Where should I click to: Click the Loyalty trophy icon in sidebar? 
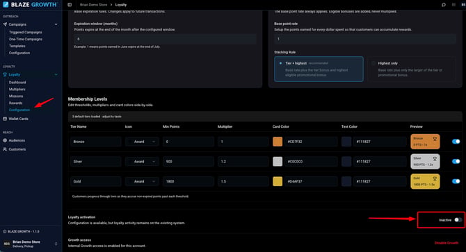[5, 75]
